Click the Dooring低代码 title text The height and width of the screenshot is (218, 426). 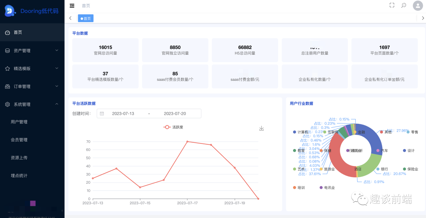pos(39,11)
